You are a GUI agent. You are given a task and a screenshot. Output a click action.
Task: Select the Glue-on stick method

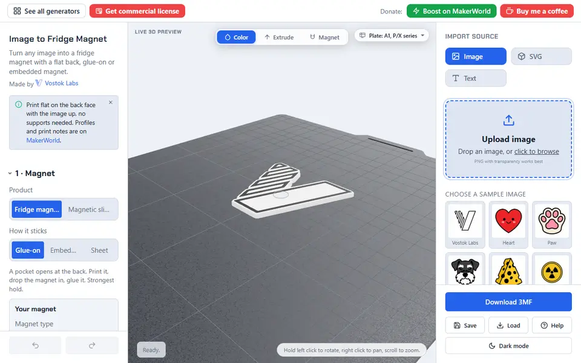click(28, 250)
